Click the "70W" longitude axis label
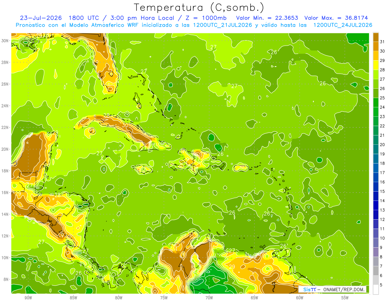Screen dimensions: 391x302 tap(209, 298)
